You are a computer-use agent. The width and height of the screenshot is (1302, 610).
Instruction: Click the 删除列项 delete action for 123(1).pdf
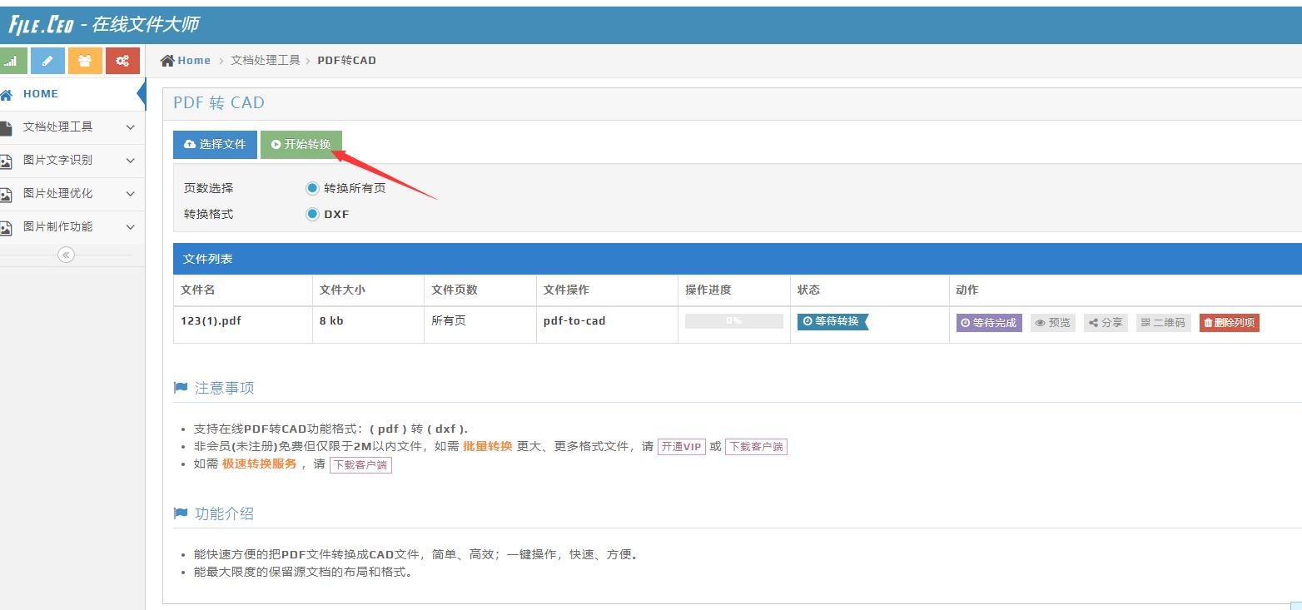click(1229, 322)
